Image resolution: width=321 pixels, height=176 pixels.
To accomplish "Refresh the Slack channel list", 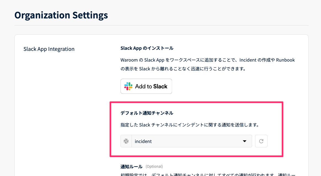I will pos(261,141).
